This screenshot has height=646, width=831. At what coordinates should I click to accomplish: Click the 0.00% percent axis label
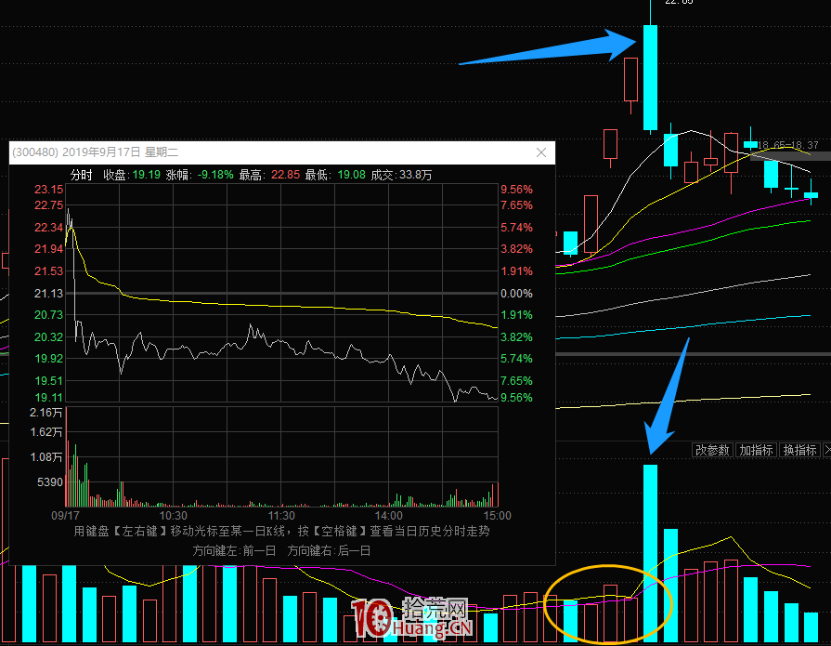point(517,294)
